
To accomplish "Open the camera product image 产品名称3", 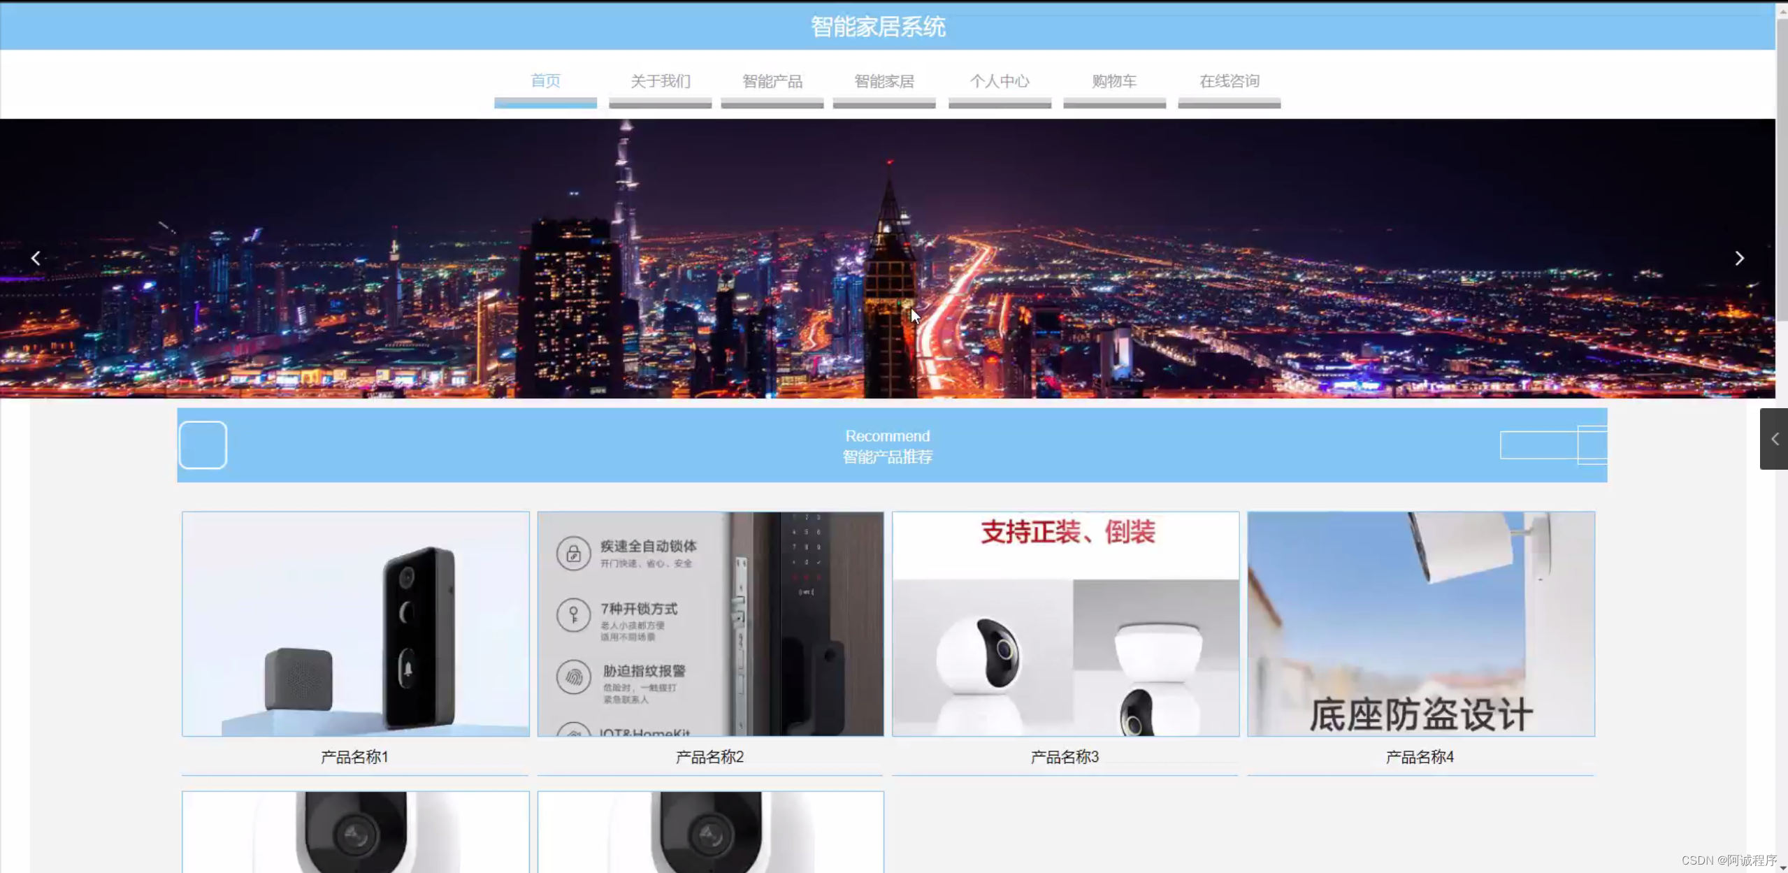I will click(x=1065, y=623).
